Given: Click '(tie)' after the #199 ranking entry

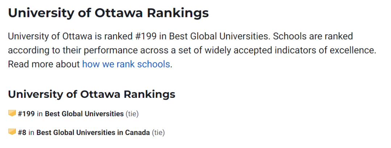Looking at the screenshot, I should point(132,114).
